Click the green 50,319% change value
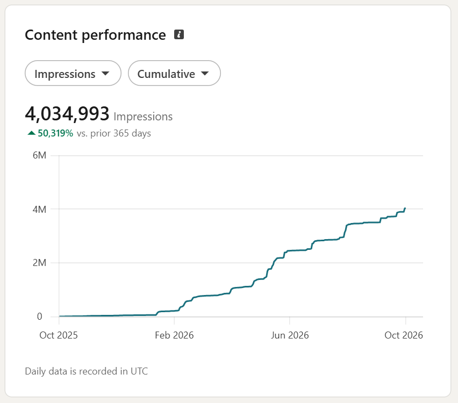Image resolution: width=458 pixels, height=403 pixels. (55, 133)
